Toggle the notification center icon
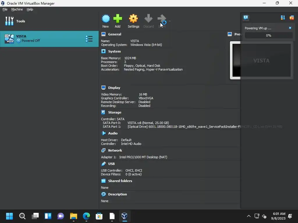The height and width of the screenshot is (223, 298). 246,18
